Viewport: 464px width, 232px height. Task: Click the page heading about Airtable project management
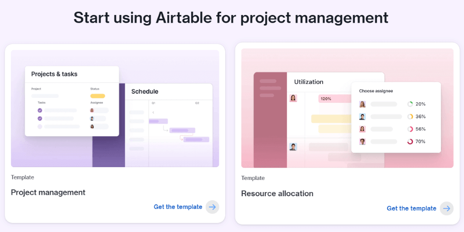coord(231,18)
